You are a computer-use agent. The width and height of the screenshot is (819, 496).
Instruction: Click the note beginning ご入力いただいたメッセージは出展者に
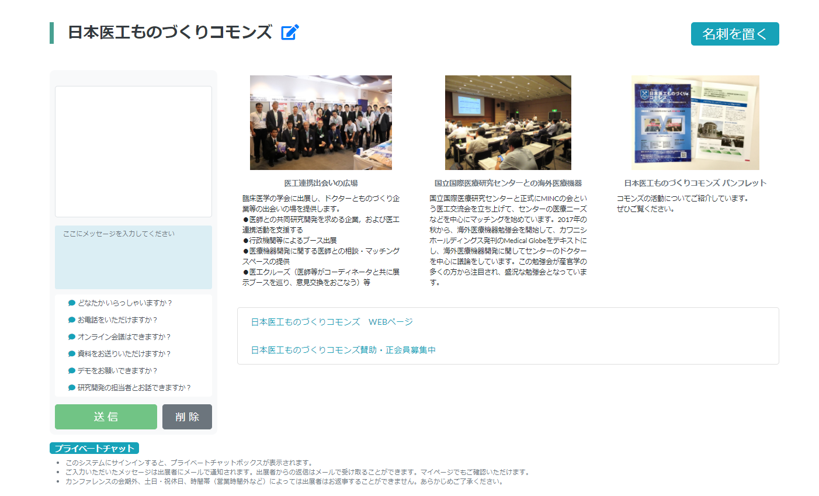298,472
